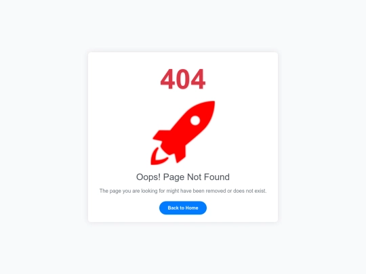
Task: Select the large 404 error heading
Action: [183, 79]
